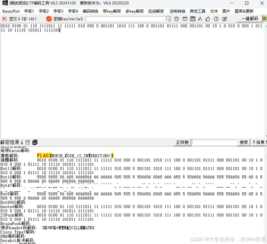Screen dimensions: 267x244
Task: Click the DNA编码解码 label
Action: pyautogui.click(x=13, y=236)
